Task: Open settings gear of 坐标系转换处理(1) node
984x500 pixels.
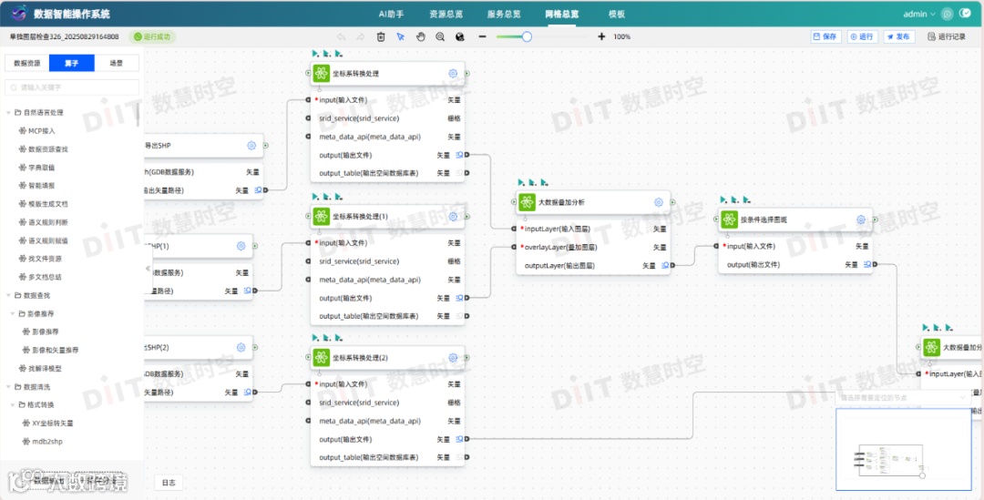Action: [453, 217]
